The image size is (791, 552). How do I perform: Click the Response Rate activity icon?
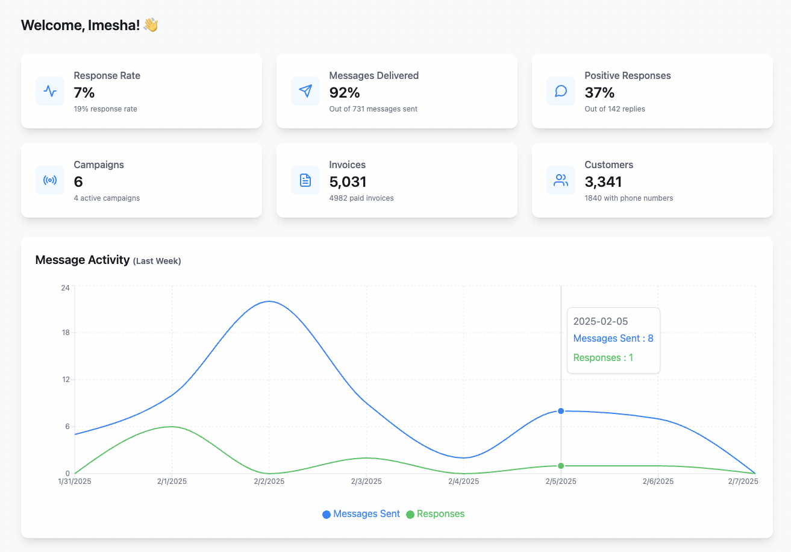point(50,91)
